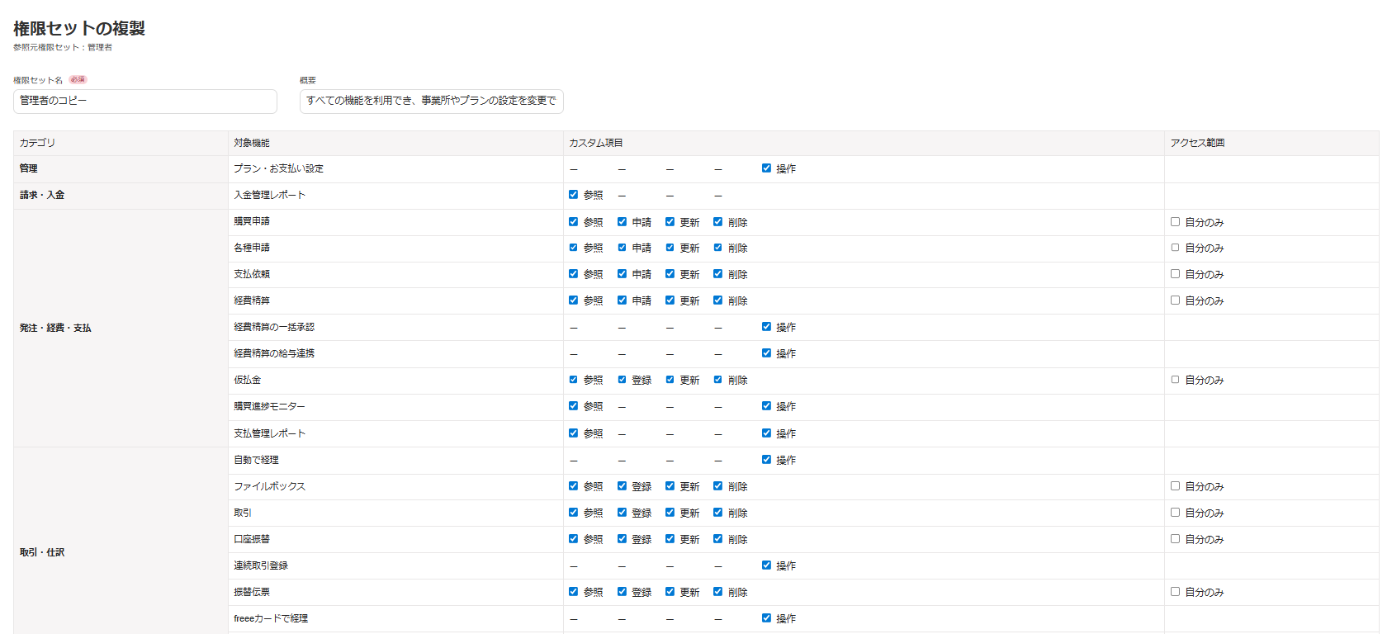Select the プラン・お支払い設定 feature name

pyautogui.click(x=278, y=168)
